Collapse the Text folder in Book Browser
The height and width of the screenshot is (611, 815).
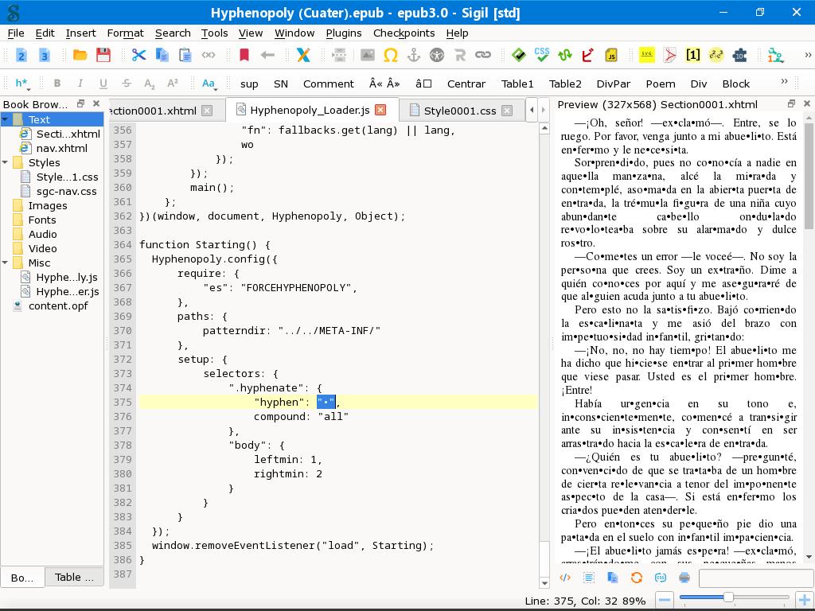coord(6,119)
